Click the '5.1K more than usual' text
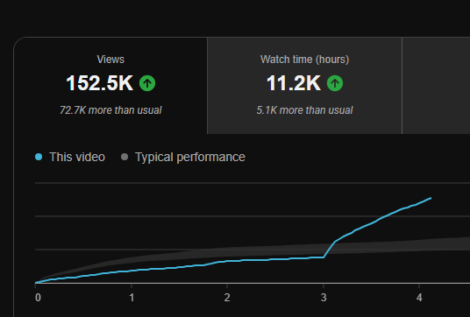This screenshot has height=317, width=470. click(304, 110)
